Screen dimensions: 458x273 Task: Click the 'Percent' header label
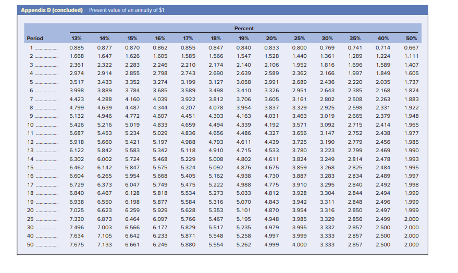click(244, 28)
